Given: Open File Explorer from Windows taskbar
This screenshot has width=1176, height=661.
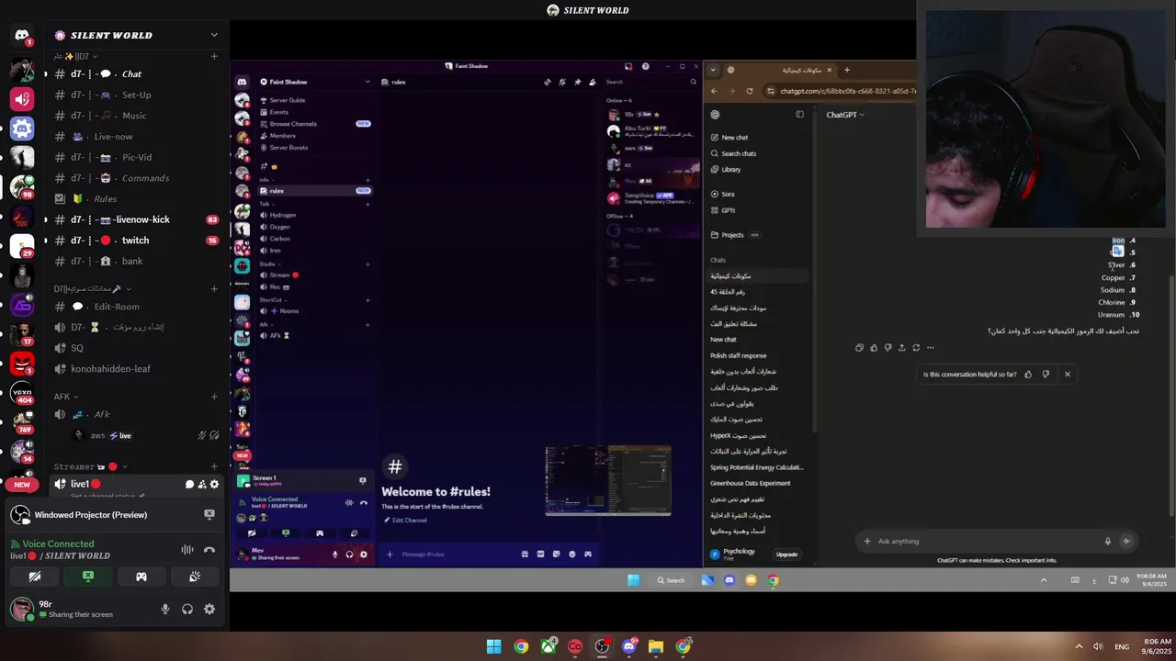Looking at the screenshot, I should pos(655,646).
